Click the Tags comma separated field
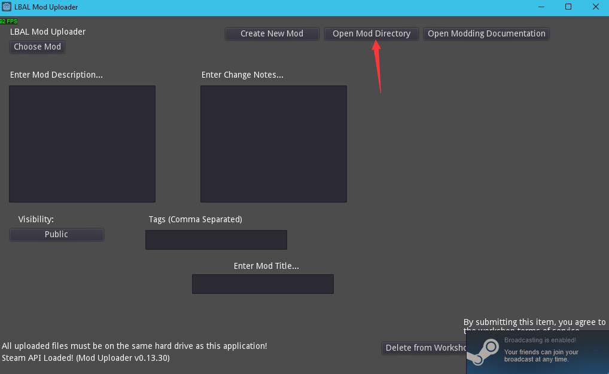 pyautogui.click(x=216, y=240)
